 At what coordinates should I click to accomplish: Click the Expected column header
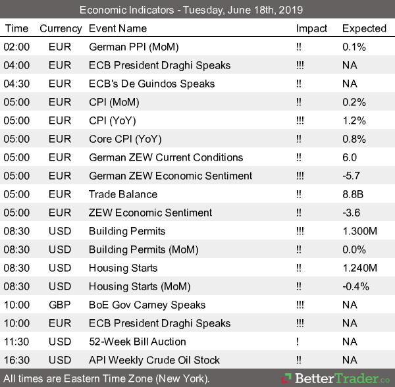click(x=364, y=28)
